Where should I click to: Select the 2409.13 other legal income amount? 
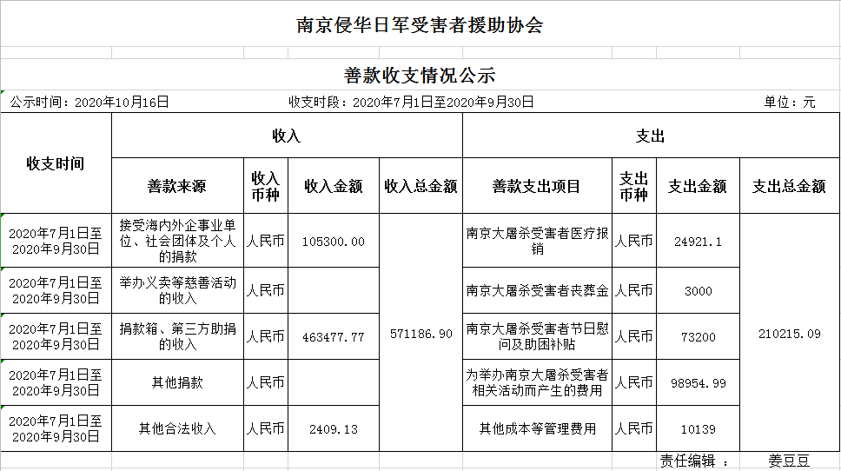click(333, 428)
